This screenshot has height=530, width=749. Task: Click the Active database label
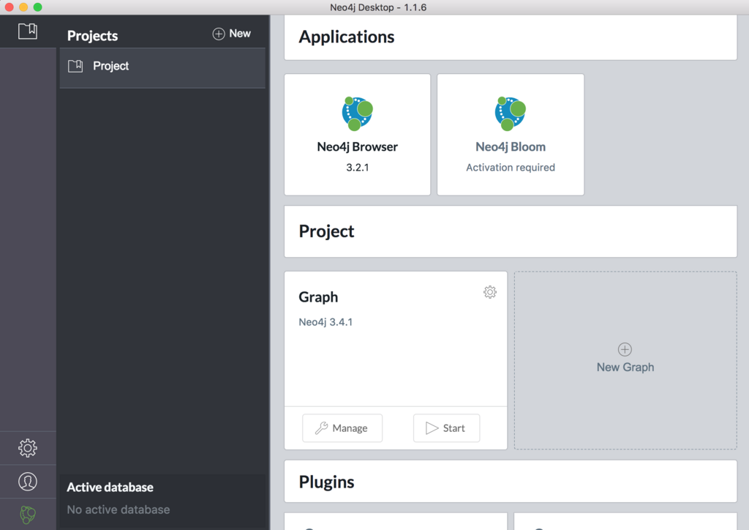(x=110, y=487)
